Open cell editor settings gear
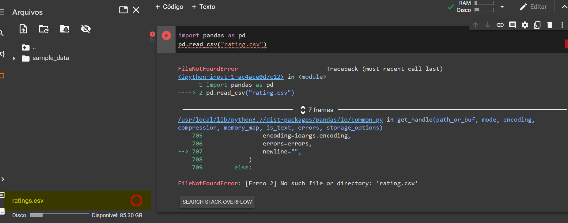The height and width of the screenshot is (223, 568). pyautogui.click(x=525, y=25)
